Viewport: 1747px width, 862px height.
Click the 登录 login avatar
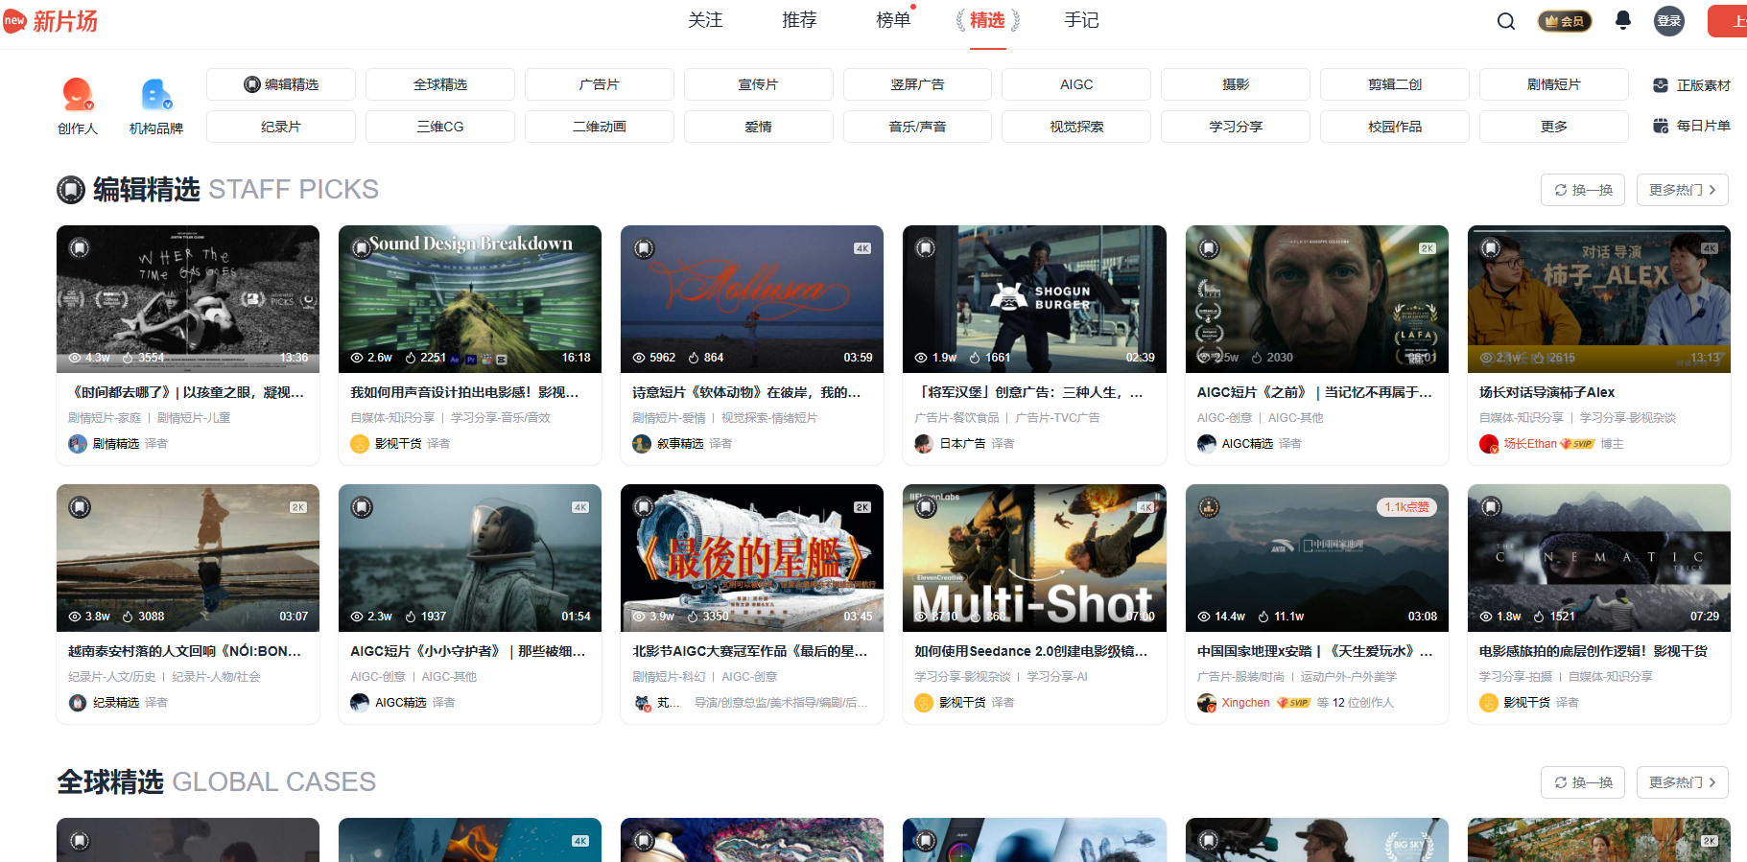coord(1668,21)
